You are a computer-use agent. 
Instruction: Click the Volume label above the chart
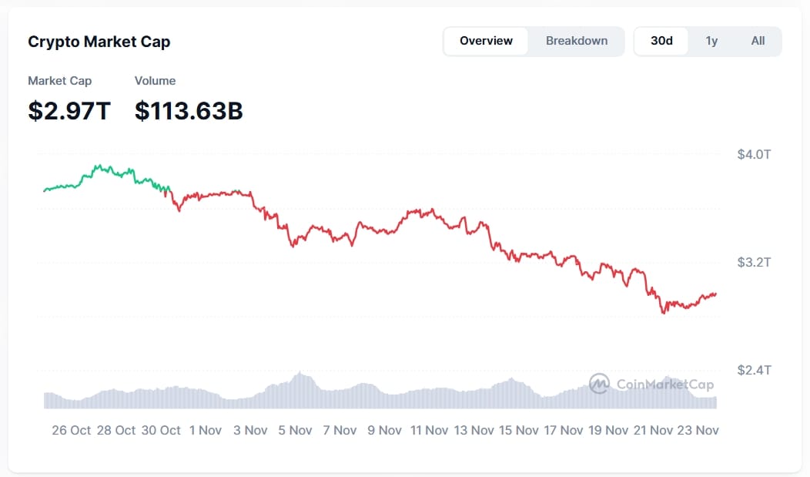pyautogui.click(x=155, y=81)
